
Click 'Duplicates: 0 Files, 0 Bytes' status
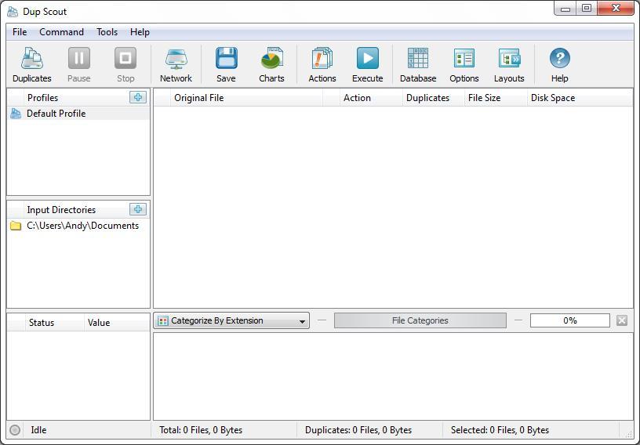click(358, 430)
